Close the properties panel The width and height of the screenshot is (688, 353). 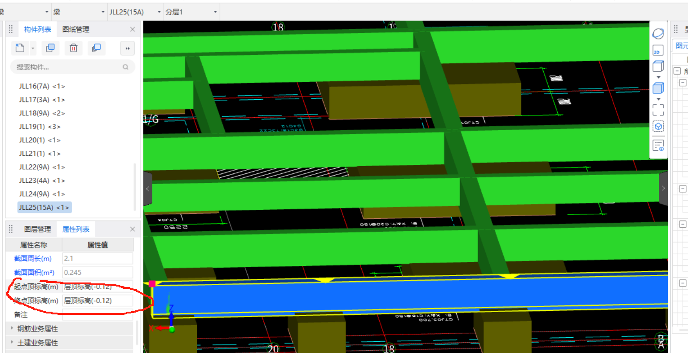133,229
